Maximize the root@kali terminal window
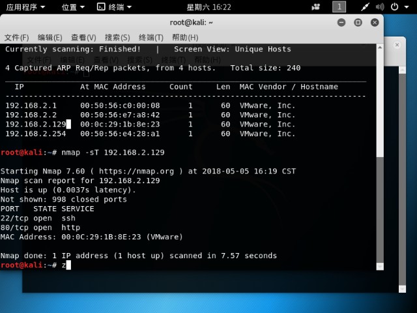Viewport: 417px width, 313px height. click(x=358, y=23)
